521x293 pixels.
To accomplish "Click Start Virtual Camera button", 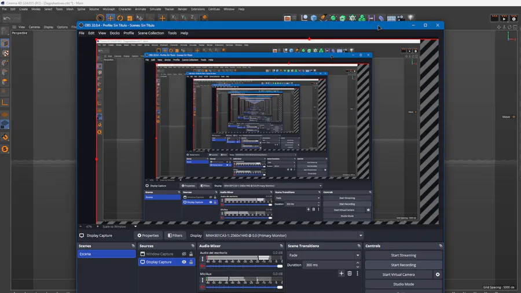I will [398, 274].
